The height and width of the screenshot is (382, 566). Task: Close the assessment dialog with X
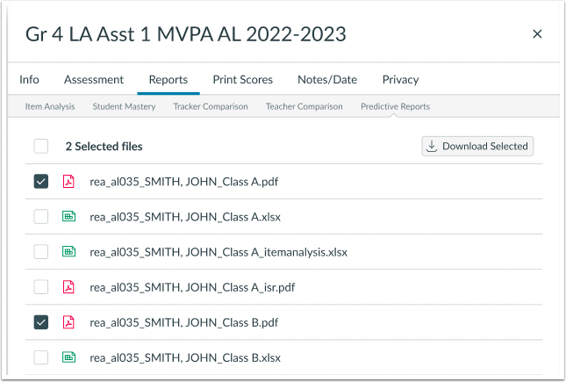[537, 34]
